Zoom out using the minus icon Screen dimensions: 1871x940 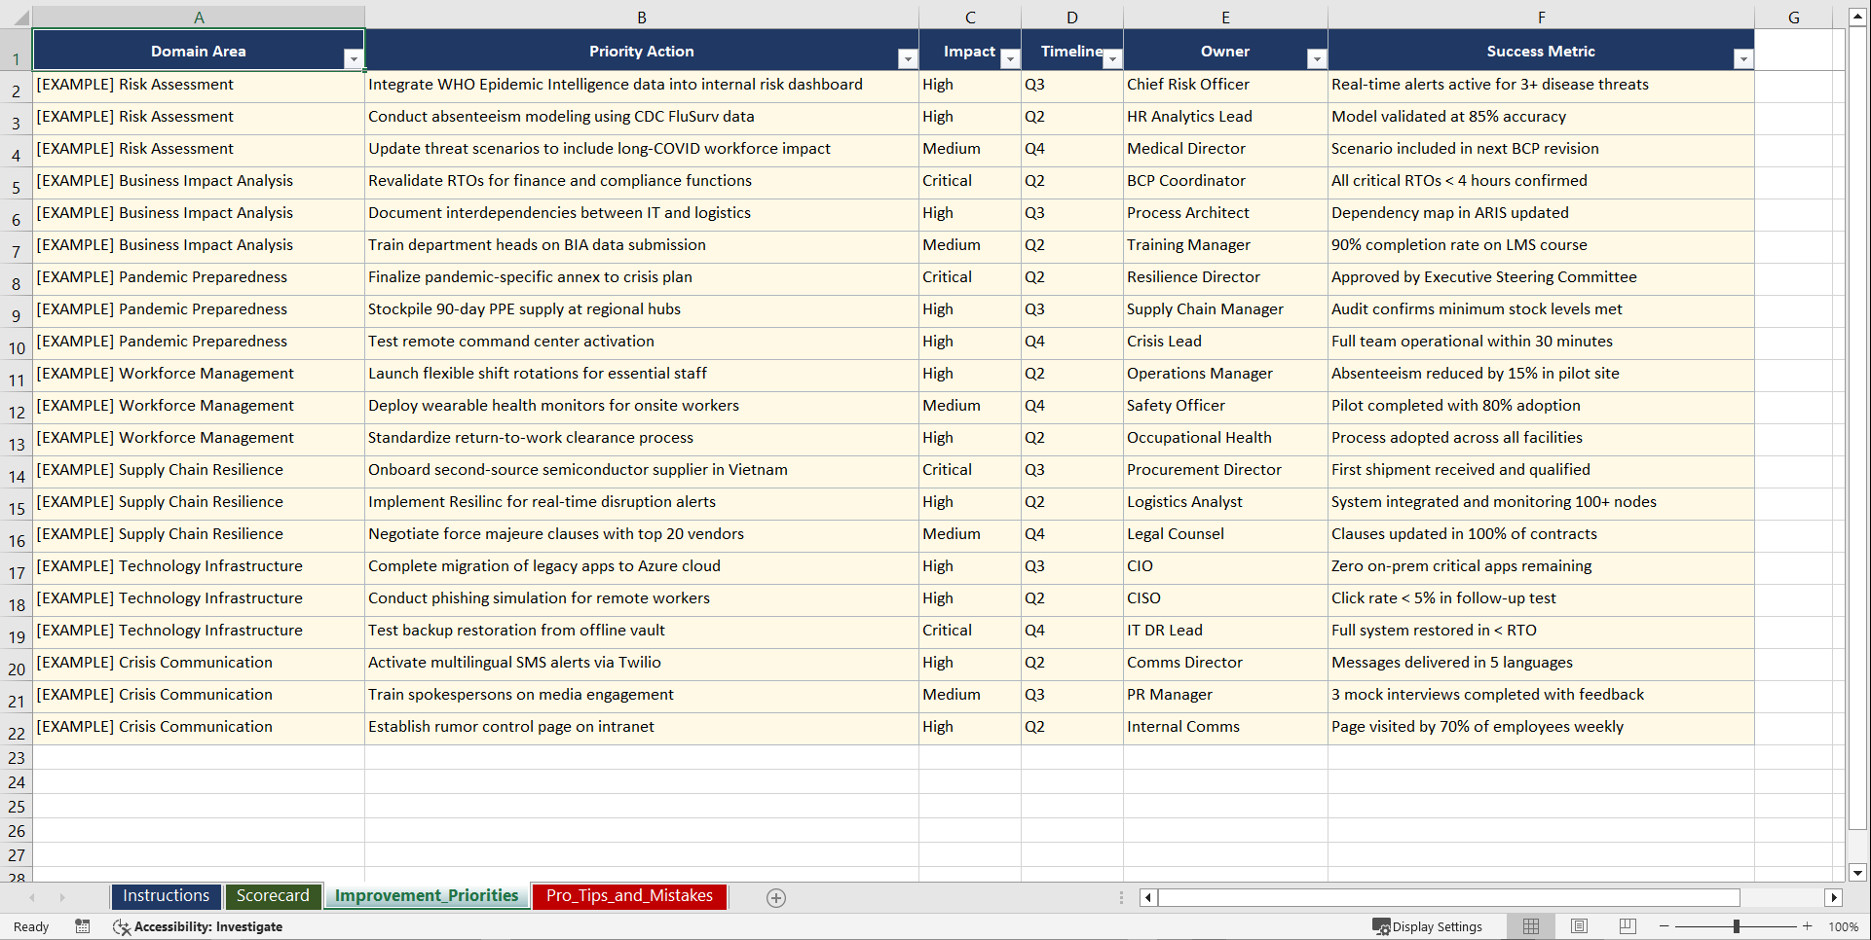pyautogui.click(x=1665, y=926)
